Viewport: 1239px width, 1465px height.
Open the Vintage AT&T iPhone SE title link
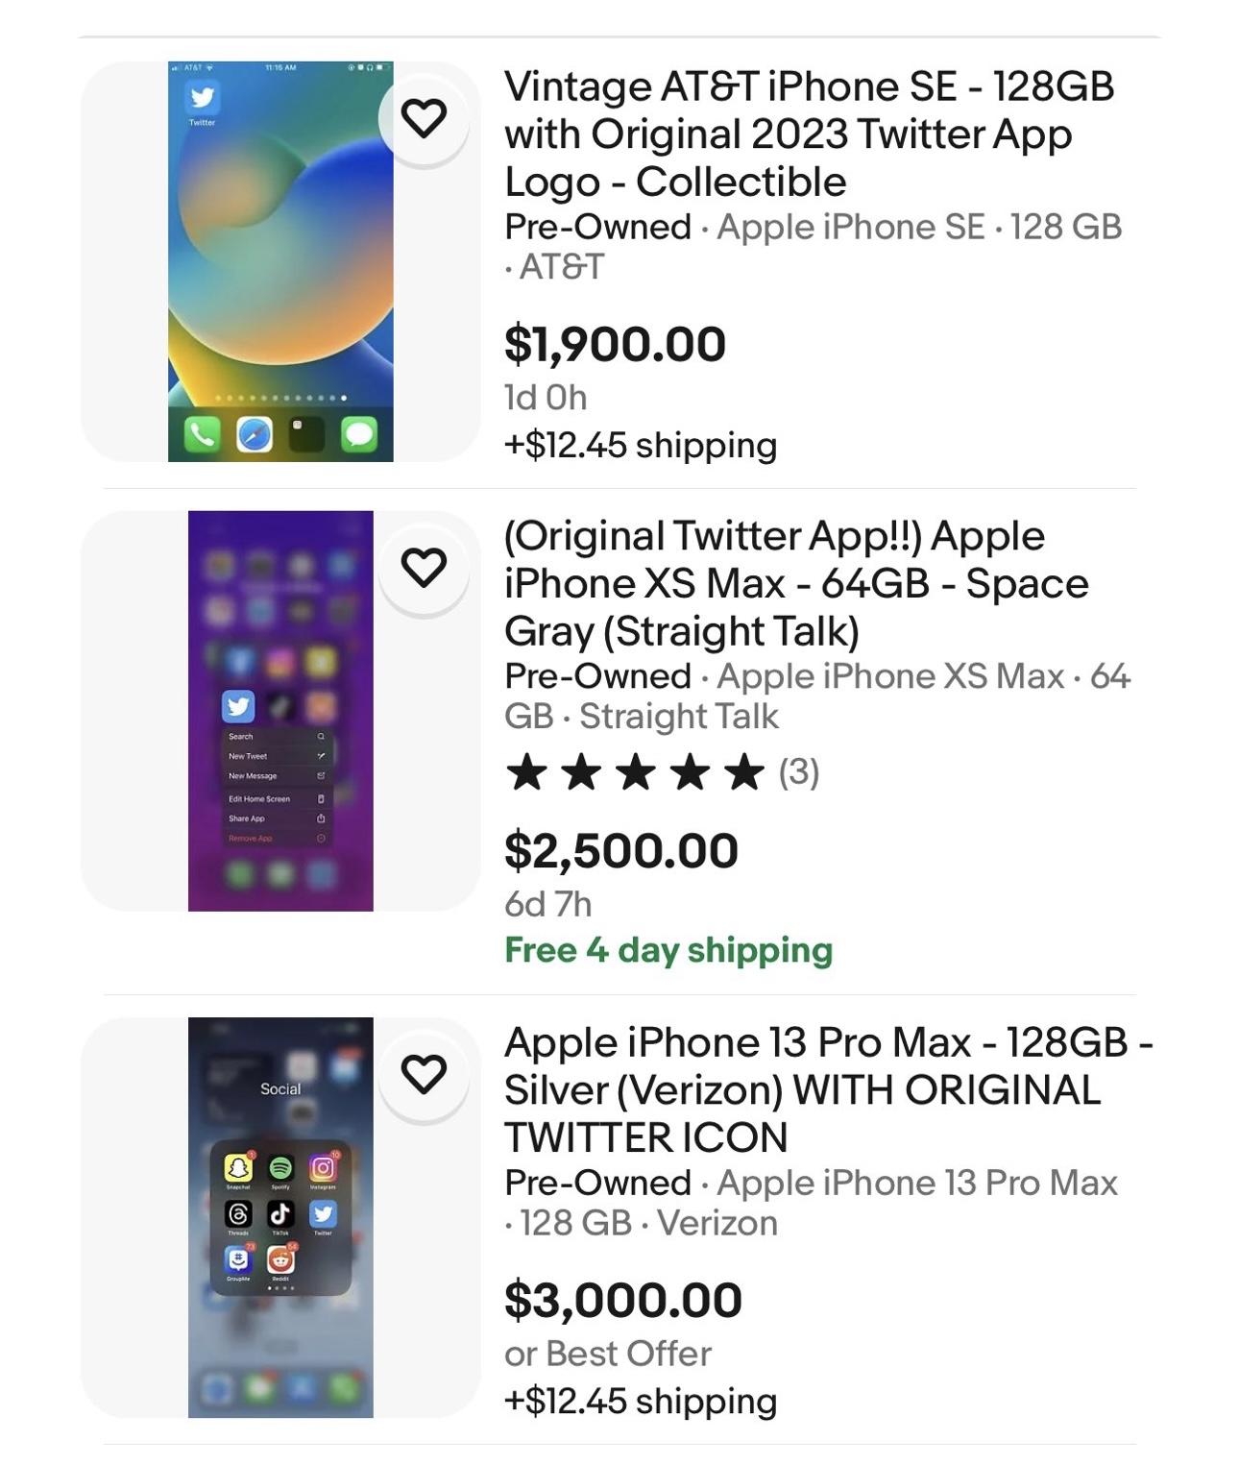coord(809,134)
